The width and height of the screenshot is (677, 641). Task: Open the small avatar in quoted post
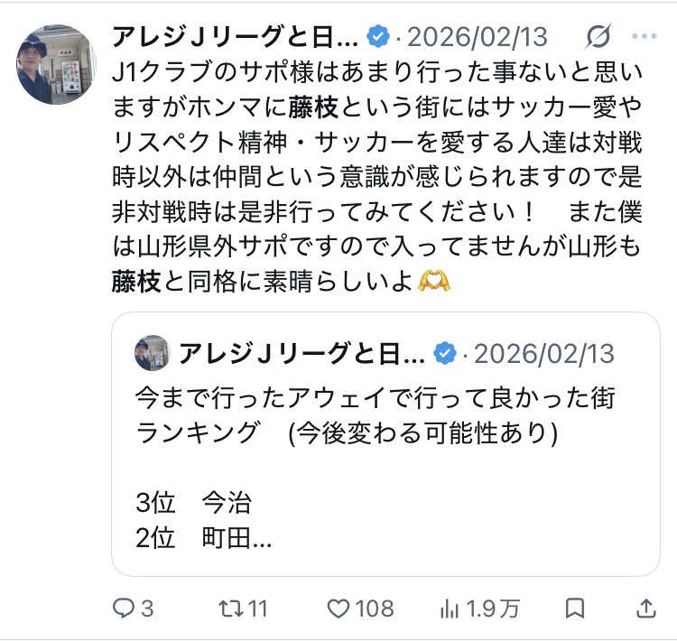tap(152, 352)
